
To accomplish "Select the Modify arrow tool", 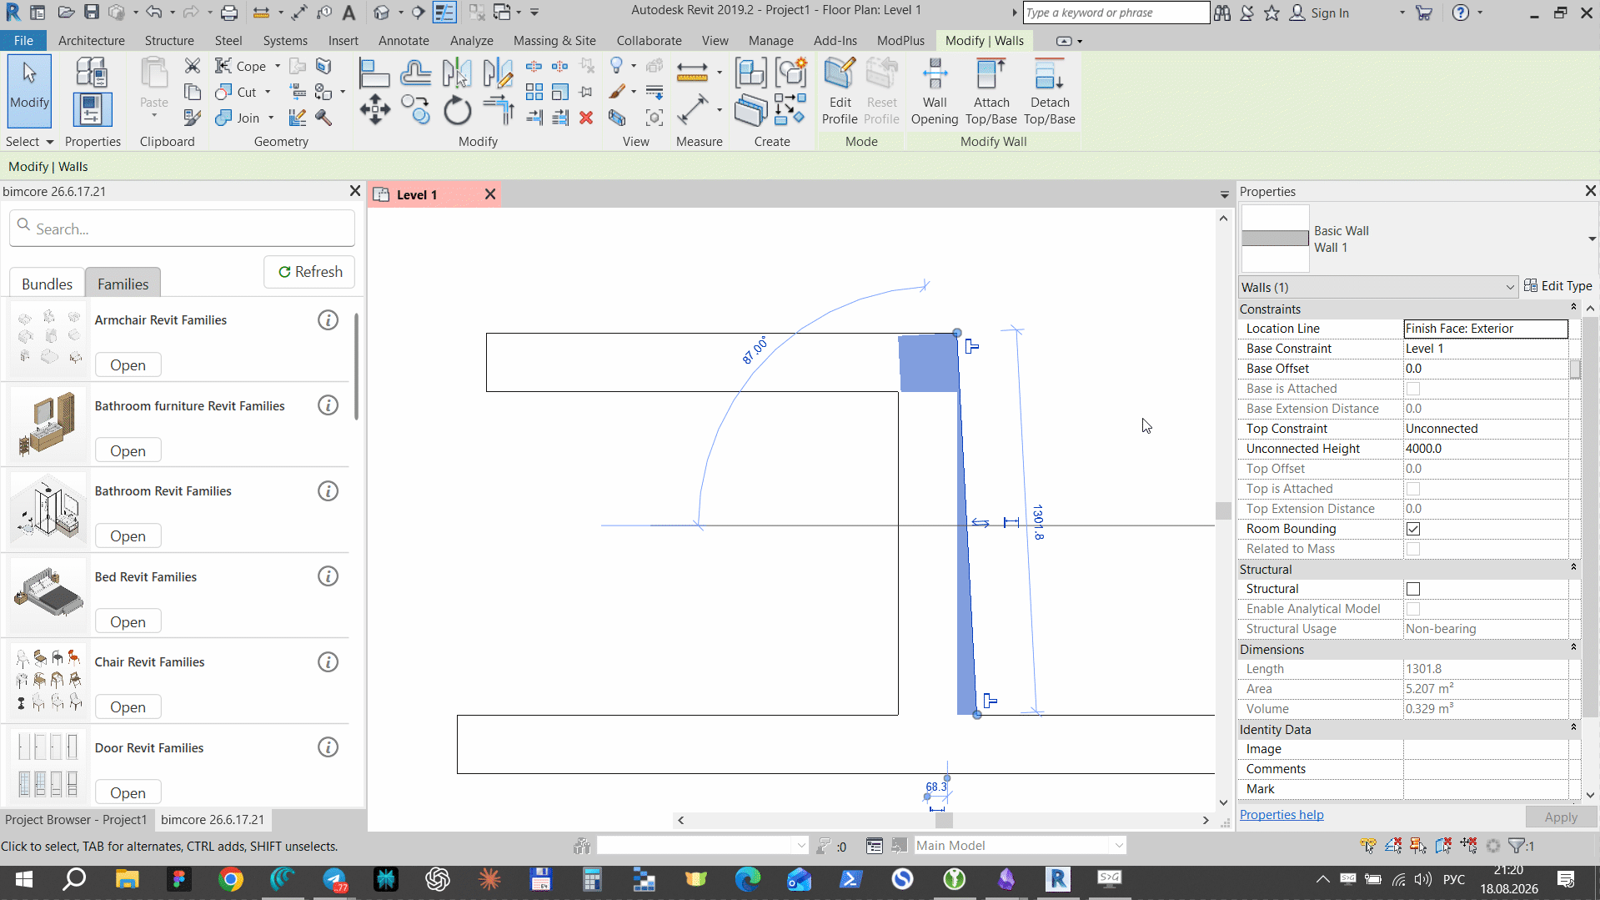I will 29,92.
